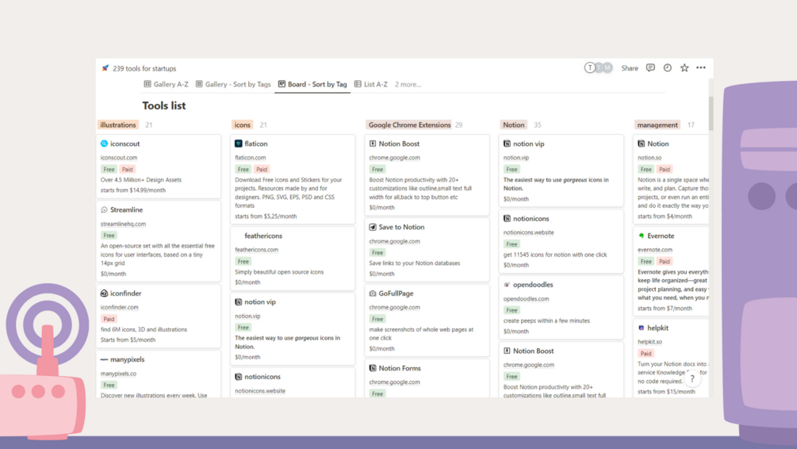
Task: Open the three-dot page options menu
Action: tap(701, 67)
